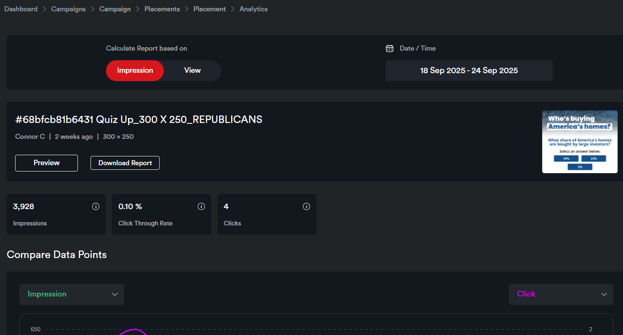Open the date range picker field
Screen dimensions: 623x335
[x=469, y=71]
